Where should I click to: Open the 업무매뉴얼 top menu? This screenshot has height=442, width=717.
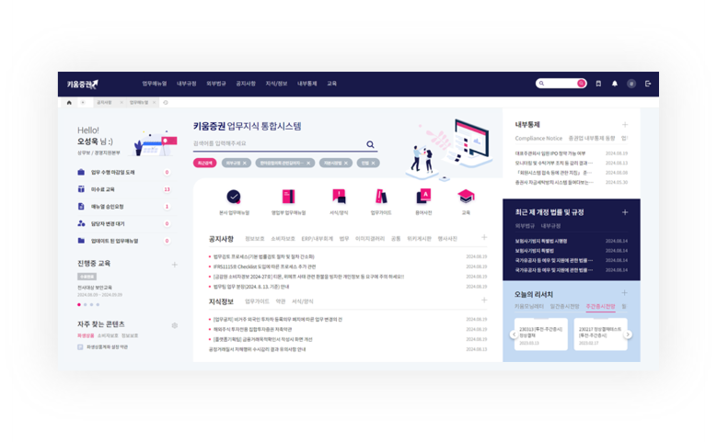pyautogui.click(x=154, y=84)
